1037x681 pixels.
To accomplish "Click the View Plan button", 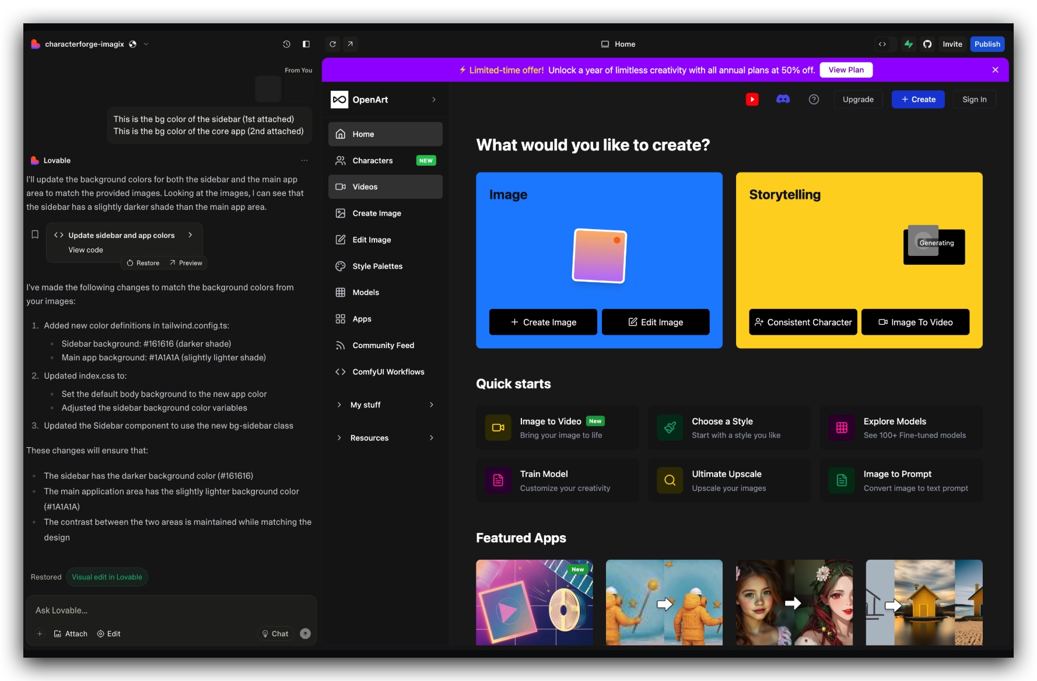I will pyautogui.click(x=846, y=70).
